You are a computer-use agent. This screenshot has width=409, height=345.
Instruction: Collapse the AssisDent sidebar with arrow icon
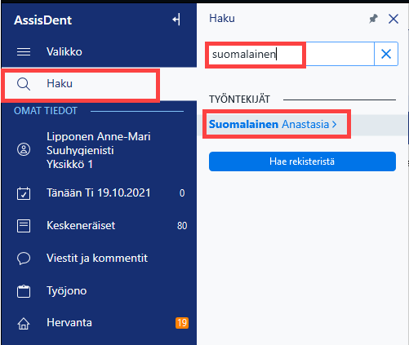[176, 20]
